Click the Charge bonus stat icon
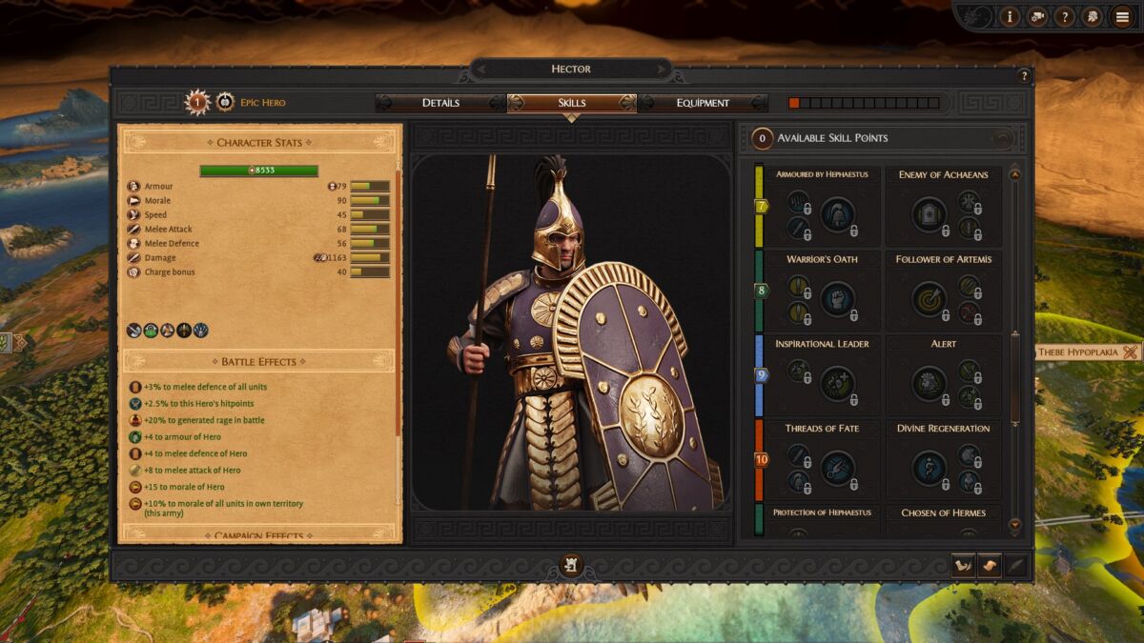Viewport: 1144px width, 643px height. click(x=133, y=272)
